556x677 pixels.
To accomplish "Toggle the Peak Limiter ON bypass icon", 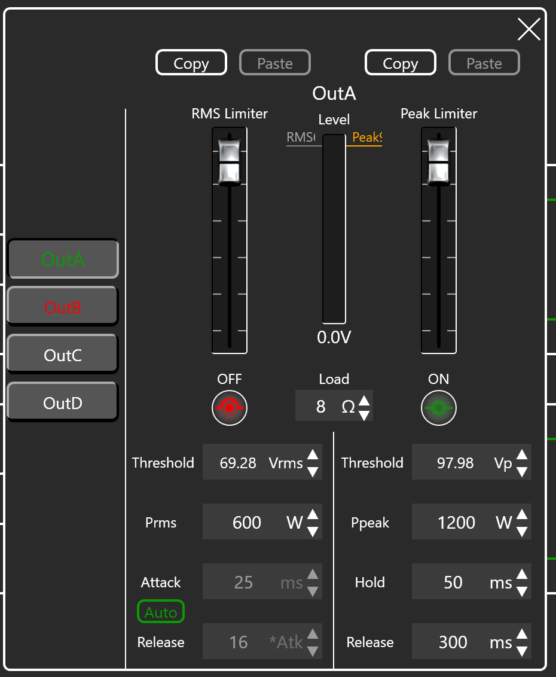I will click(438, 408).
